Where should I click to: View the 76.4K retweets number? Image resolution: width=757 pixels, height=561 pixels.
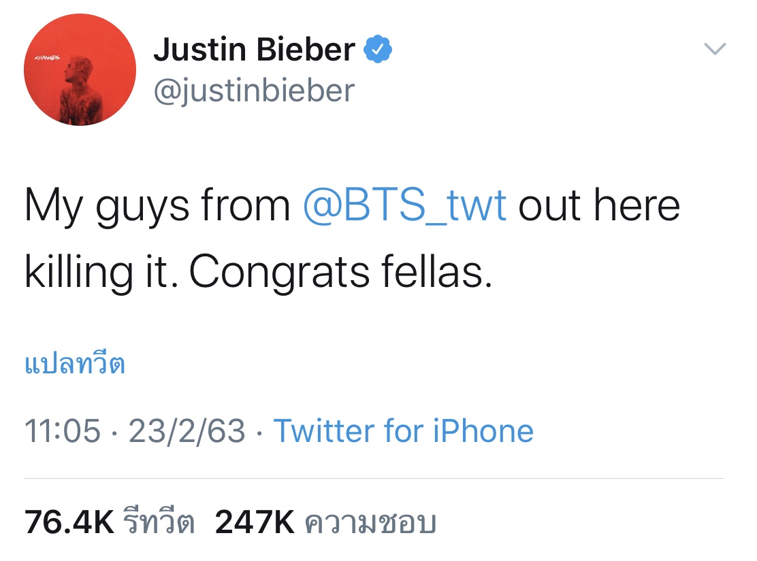[69, 523]
